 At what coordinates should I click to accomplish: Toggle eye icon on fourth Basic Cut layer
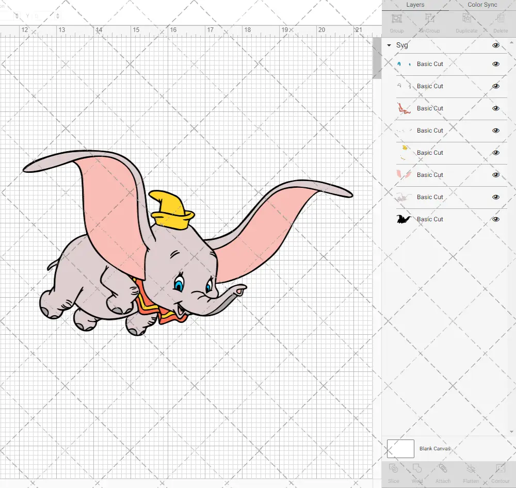495,131
